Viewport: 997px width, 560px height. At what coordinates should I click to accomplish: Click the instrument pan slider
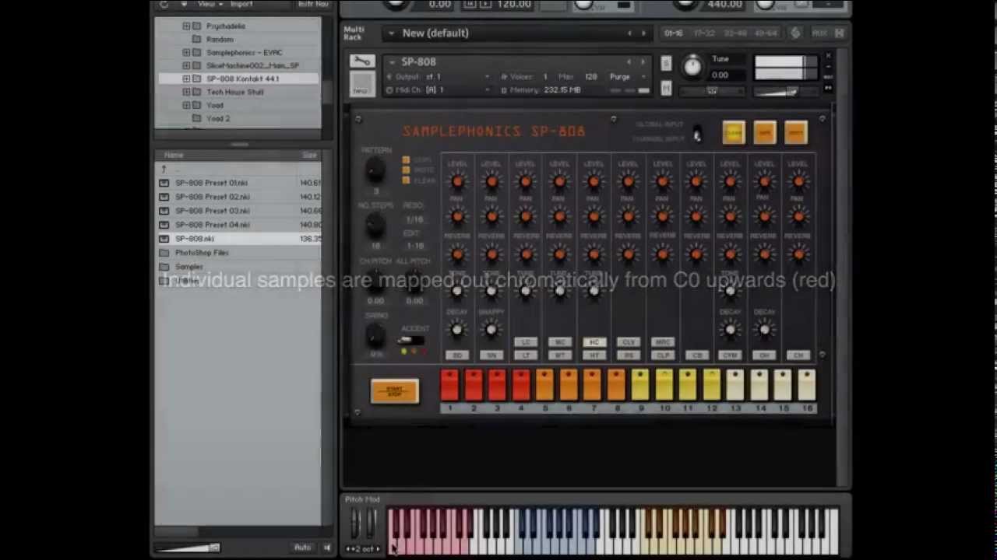[711, 91]
